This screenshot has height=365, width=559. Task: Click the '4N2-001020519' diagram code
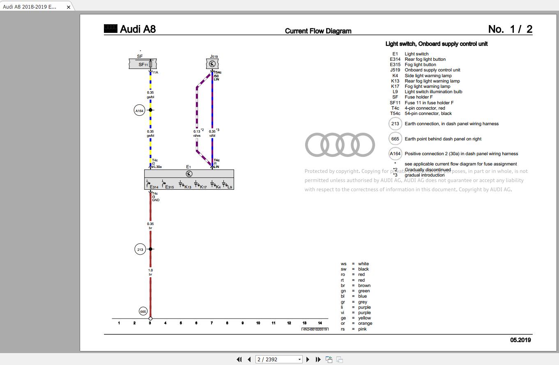315,329
